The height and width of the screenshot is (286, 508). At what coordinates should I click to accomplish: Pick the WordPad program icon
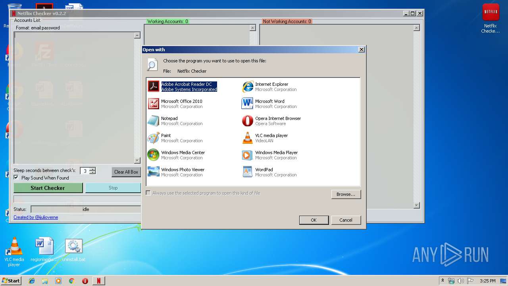pyautogui.click(x=248, y=172)
